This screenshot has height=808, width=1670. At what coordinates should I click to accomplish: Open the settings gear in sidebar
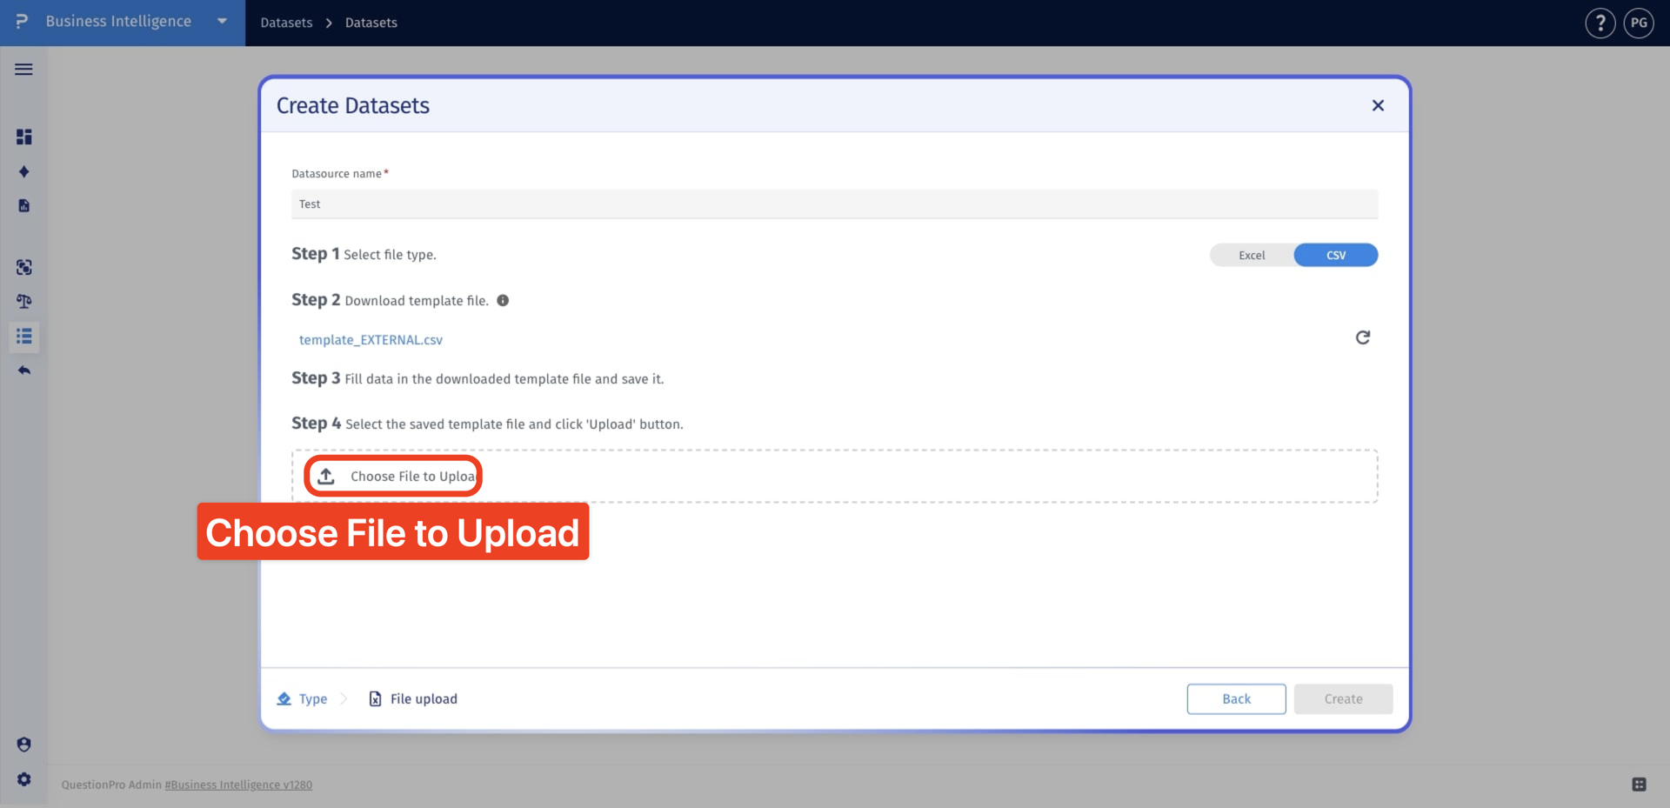pyautogui.click(x=23, y=779)
